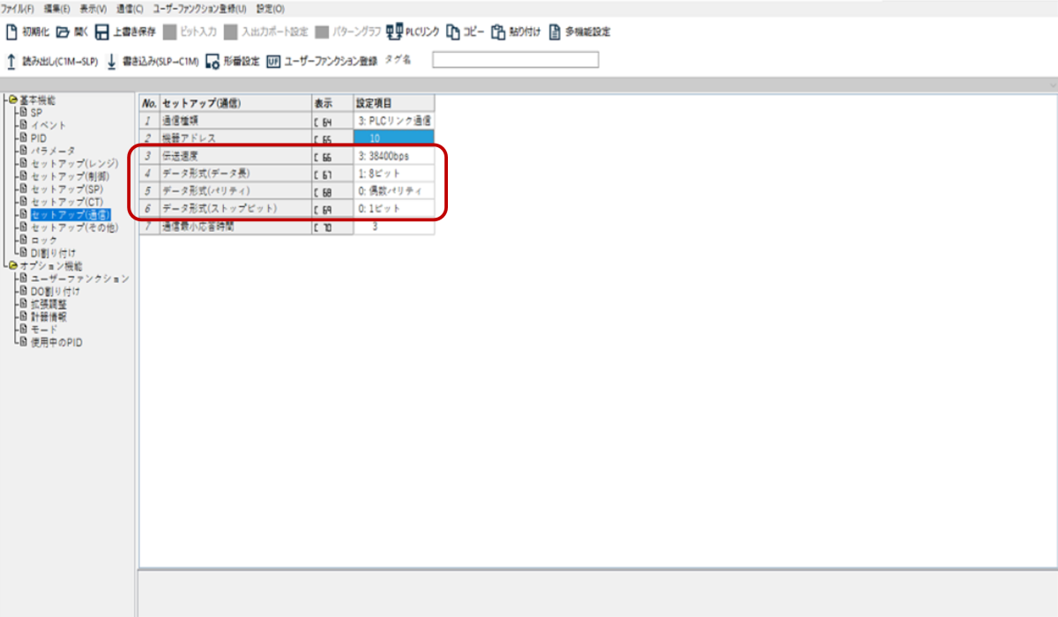This screenshot has width=1058, height=617.
Task: Click the コピー (copy) icon
Action: coord(453,33)
